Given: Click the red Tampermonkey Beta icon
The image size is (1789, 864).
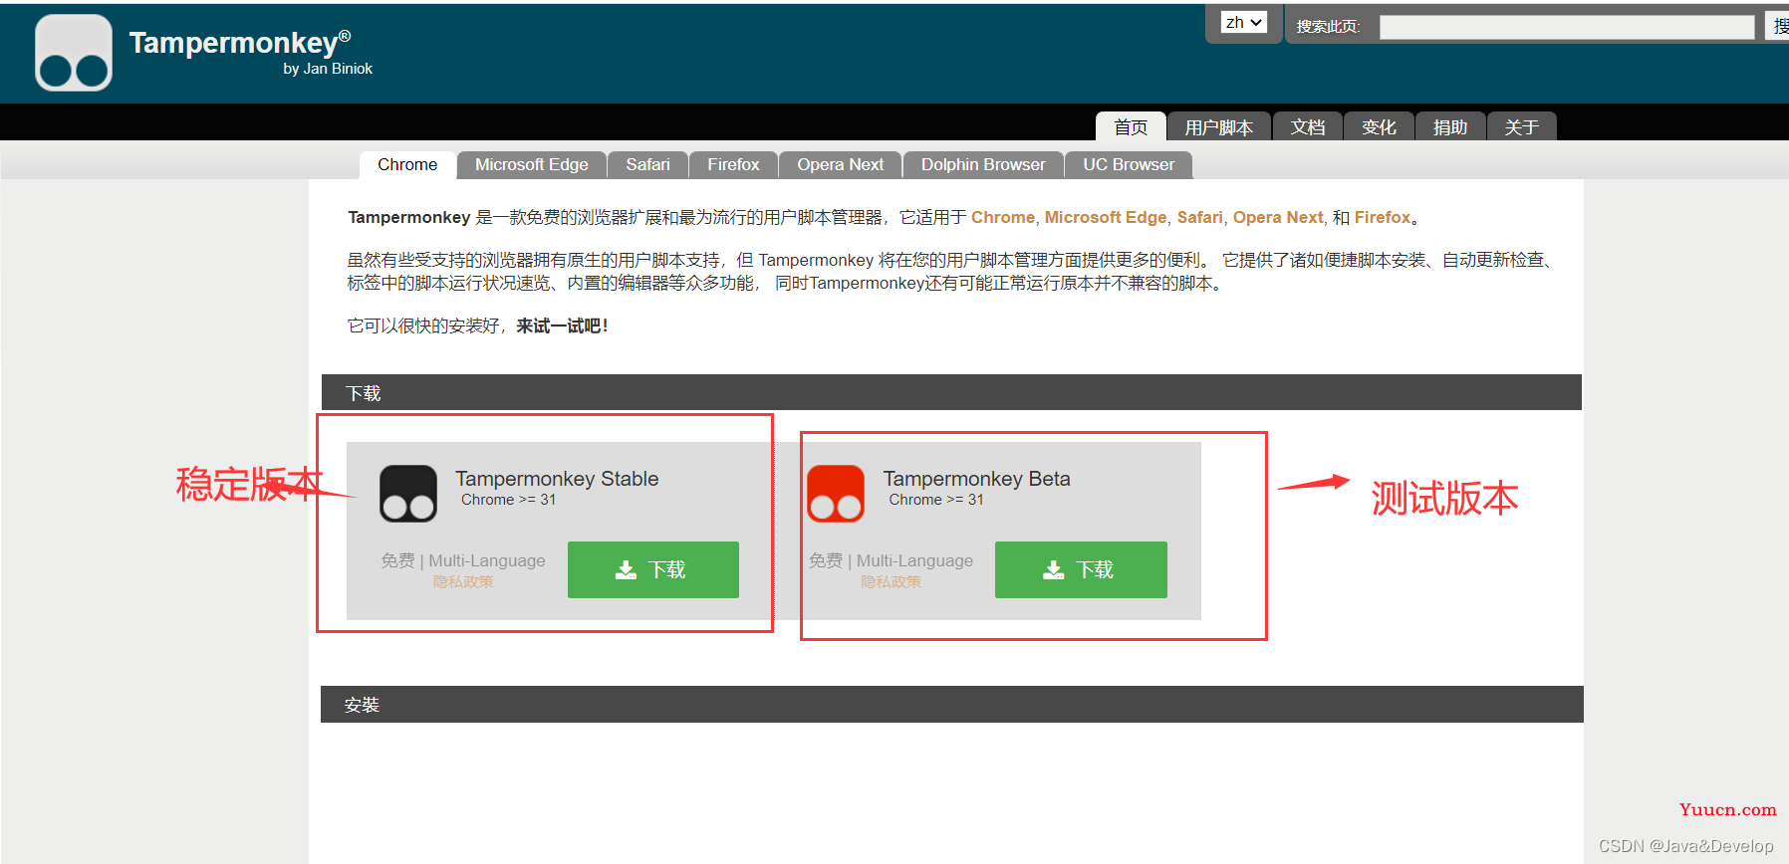Looking at the screenshot, I should 836,494.
